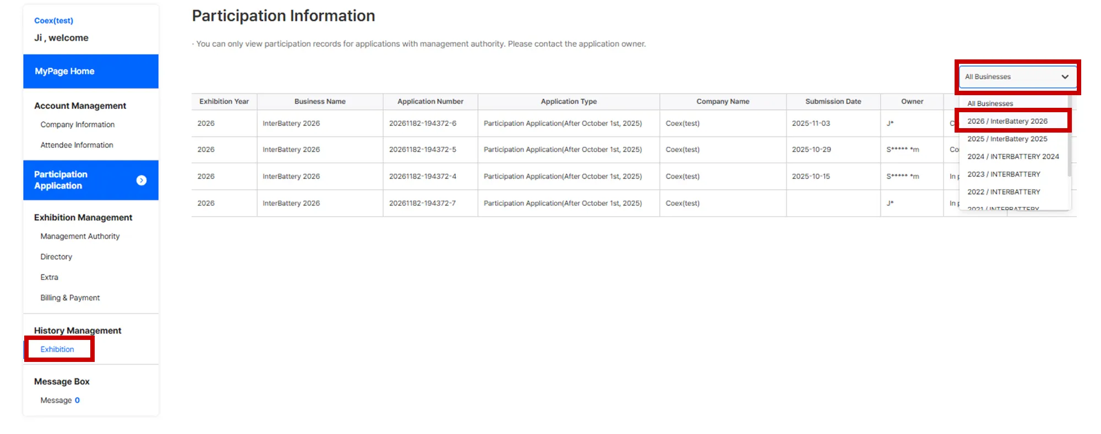The width and height of the screenshot is (1101, 434).
Task: Click the Company Name column header
Action: 723,102
